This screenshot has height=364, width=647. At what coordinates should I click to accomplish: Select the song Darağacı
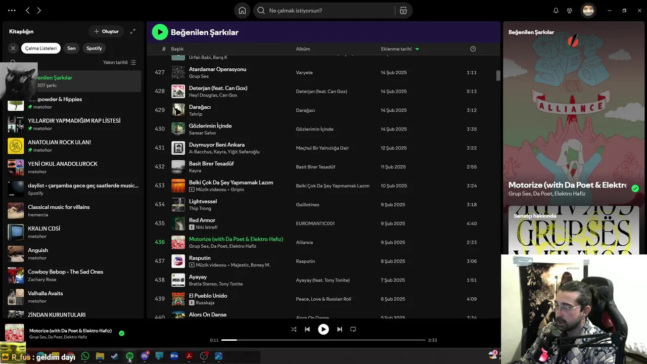tap(200, 107)
